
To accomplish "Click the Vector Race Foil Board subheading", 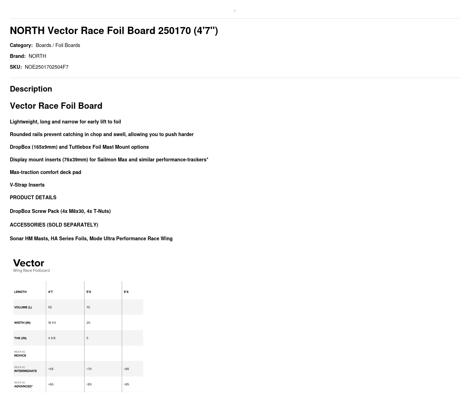I will click(x=56, y=106).
